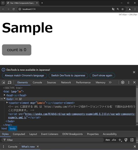Open the tab search dropdown arrow

(3, 3)
